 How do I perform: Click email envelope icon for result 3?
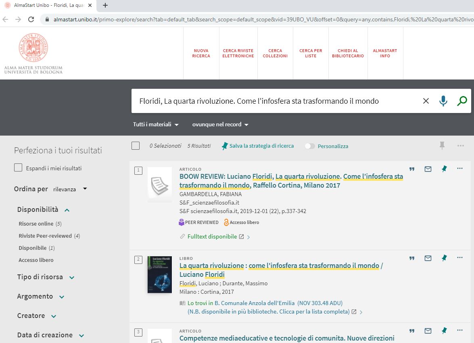pos(428,331)
